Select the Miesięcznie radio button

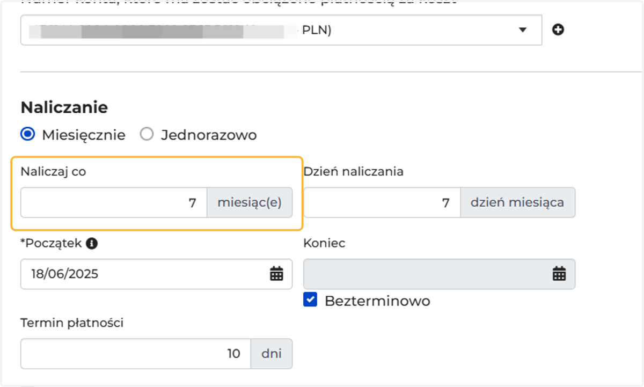(28, 135)
